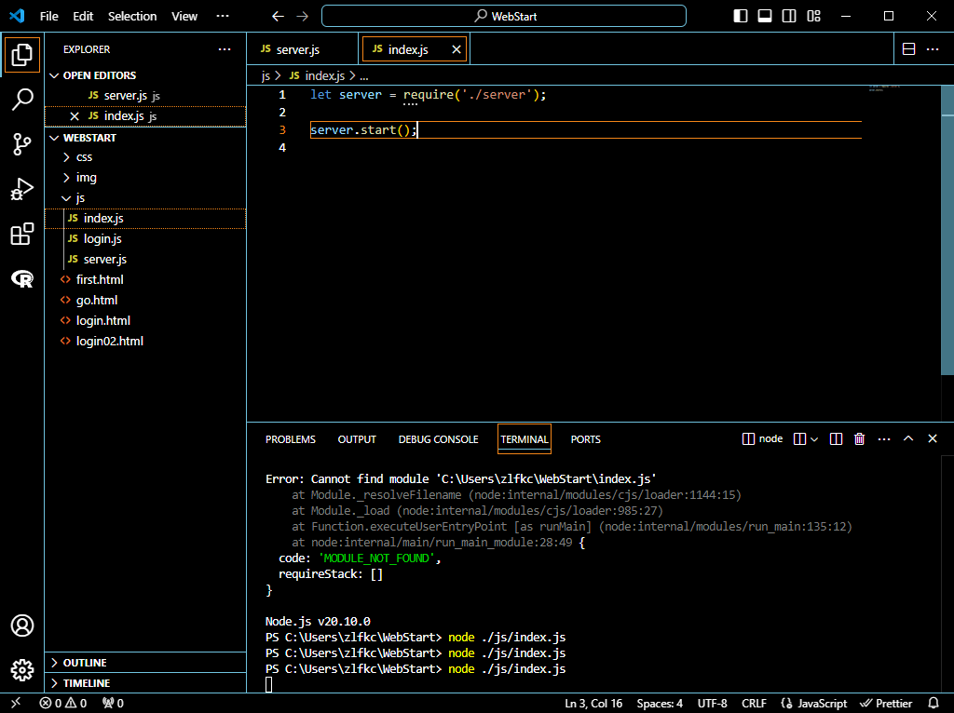This screenshot has width=954, height=713.
Task: Switch to the Ports panel tab
Action: [x=585, y=439]
